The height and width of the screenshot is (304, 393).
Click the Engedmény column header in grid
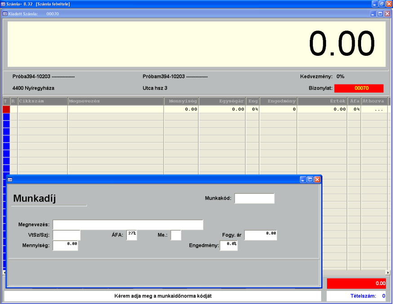pyautogui.click(x=278, y=101)
